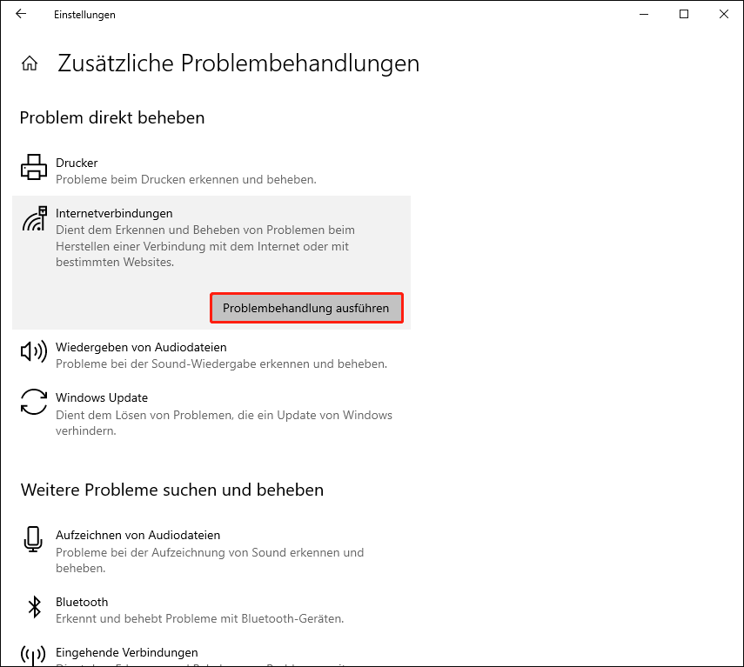
Task: Select the Wi-Fi icon for Internetverbindungen
Action: coord(33,218)
